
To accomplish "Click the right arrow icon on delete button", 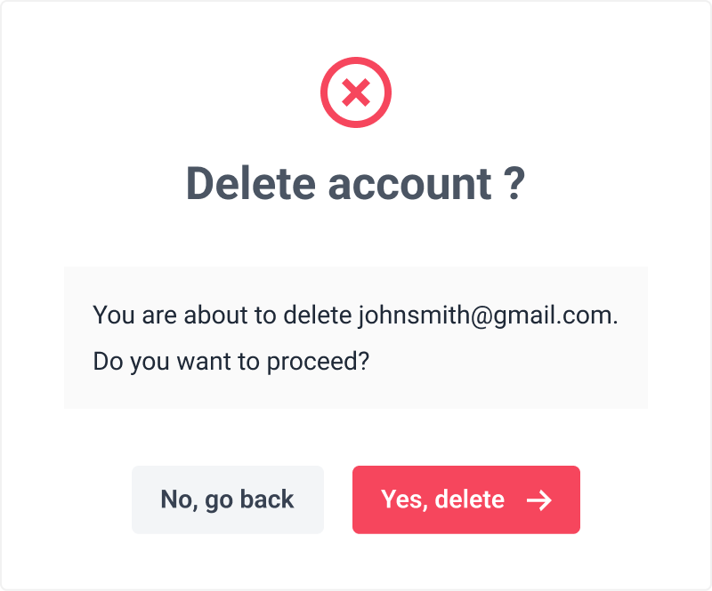I will pyautogui.click(x=539, y=500).
